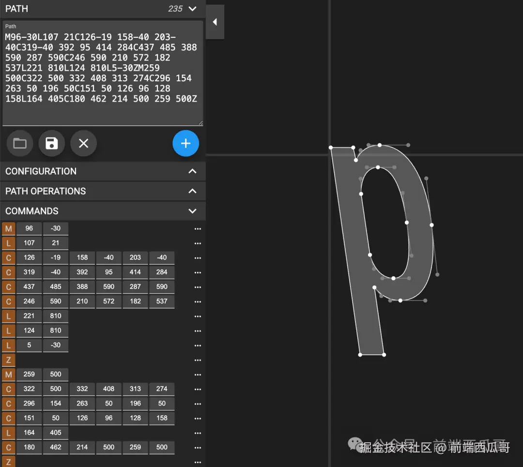The image size is (523, 467).
Task: Open options menu for C 126 -19 row
Action: [x=198, y=258]
